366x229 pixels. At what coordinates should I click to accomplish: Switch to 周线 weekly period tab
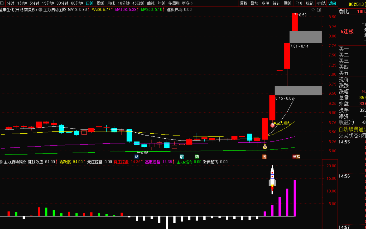(100, 3)
